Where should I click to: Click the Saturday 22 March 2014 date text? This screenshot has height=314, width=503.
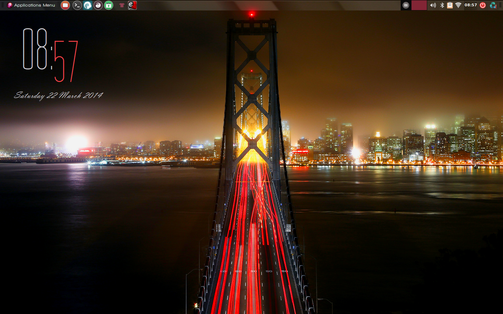pos(58,95)
